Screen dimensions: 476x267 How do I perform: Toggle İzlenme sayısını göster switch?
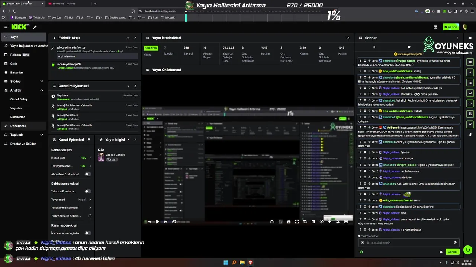[87, 233]
